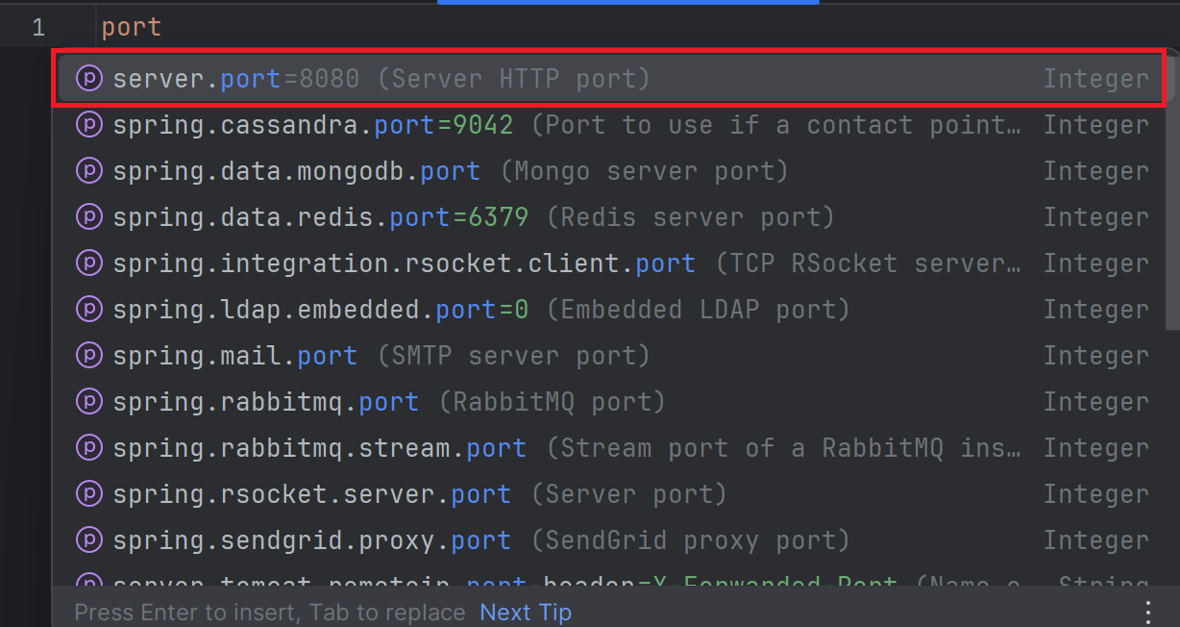Select spring.sendgrid.proxy.port suggestion
The width and height of the screenshot is (1180, 627).
tap(608, 540)
